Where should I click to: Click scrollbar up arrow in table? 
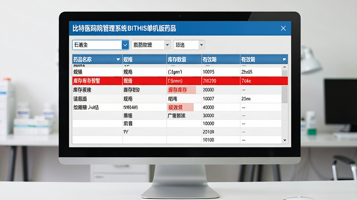point(284,67)
